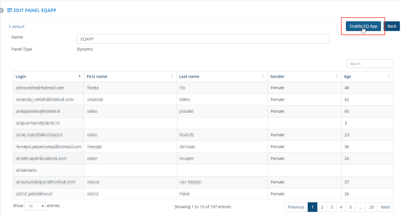Jump to page 20 of results
402x216 pixels.
tap(371, 207)
